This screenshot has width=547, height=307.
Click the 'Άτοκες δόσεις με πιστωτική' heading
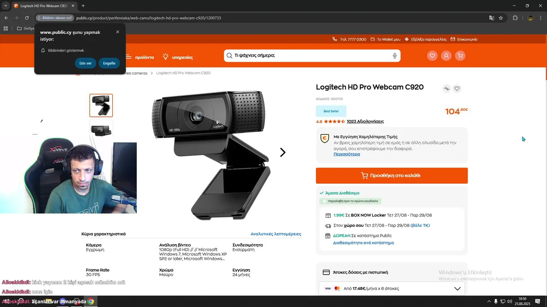tap(360, 272)
